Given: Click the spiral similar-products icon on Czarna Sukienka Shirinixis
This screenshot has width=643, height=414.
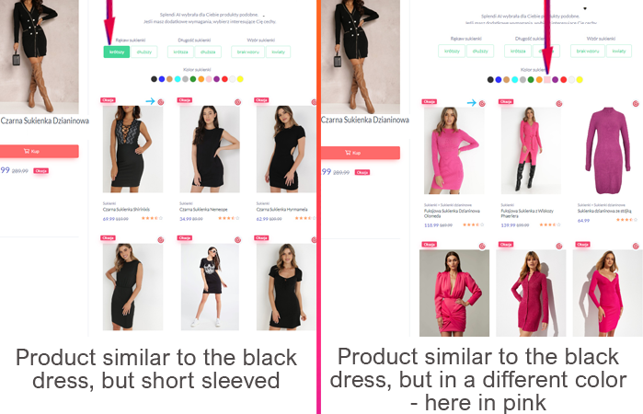Looking at the screenshot, I should tap(161, 102).
